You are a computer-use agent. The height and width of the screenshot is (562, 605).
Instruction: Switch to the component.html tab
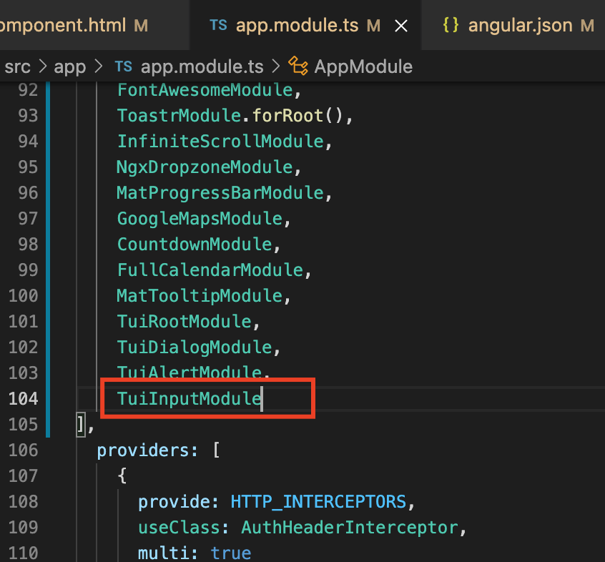pyautogui.click(x=72, y=24)
